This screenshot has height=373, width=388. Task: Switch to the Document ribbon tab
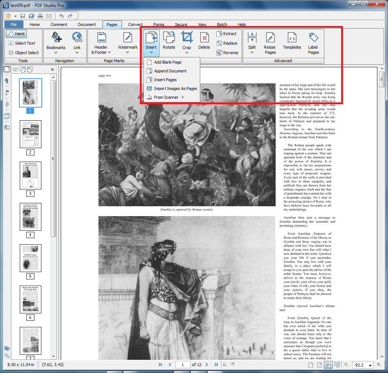coord(87,25)
